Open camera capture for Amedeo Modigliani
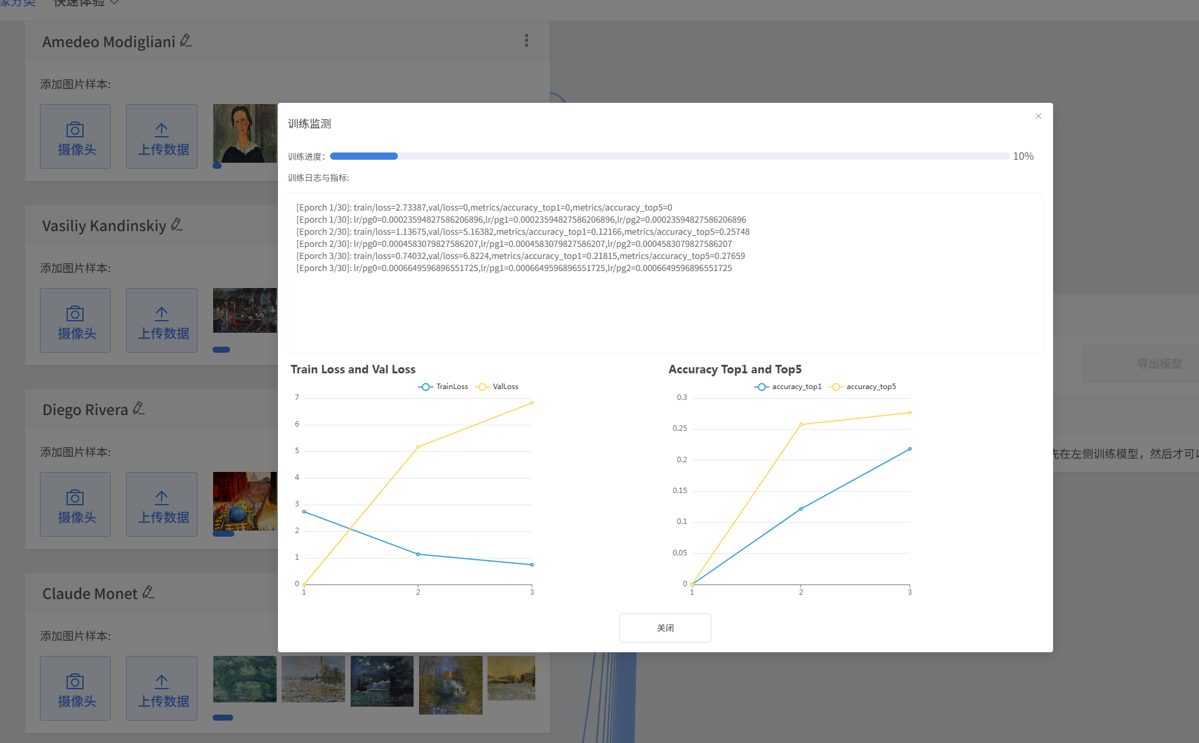 76,137
